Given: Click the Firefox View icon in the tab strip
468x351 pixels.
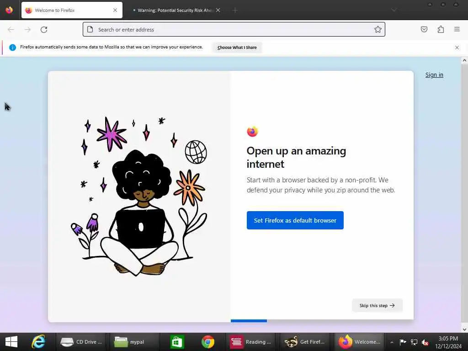Looking at the screenshot, I should pos(9,10).
